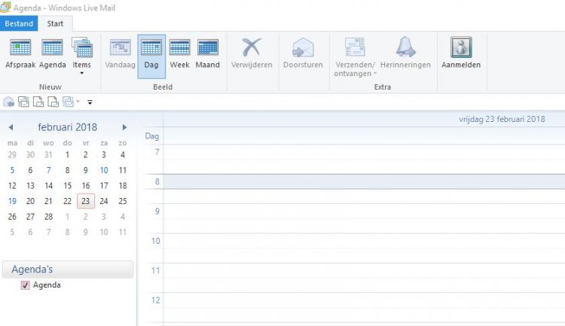565x326 pixels.
Task: Switch to Dag view
Action: tap(151, 53)
